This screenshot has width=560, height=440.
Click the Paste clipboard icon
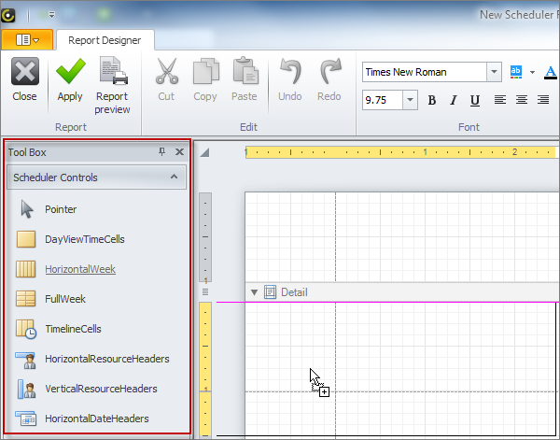(x=245, y=79)
